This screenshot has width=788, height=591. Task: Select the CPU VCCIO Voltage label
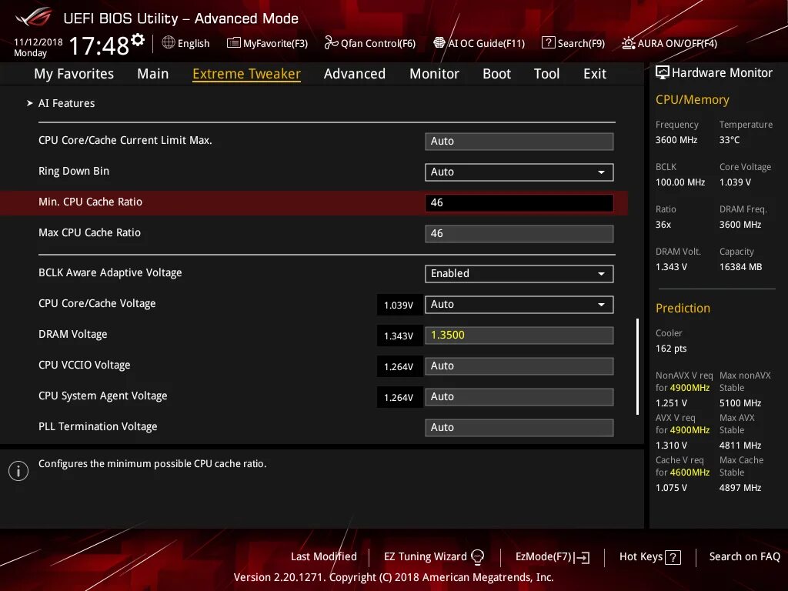coord(85,365)
